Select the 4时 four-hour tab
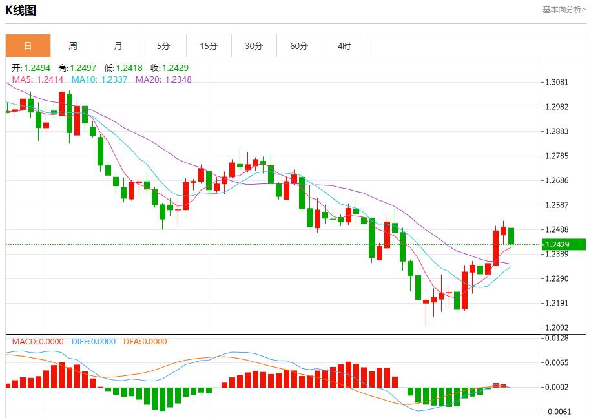Viewport: 589px width, 418px height. pyautogui.click(x=344, y=46)
